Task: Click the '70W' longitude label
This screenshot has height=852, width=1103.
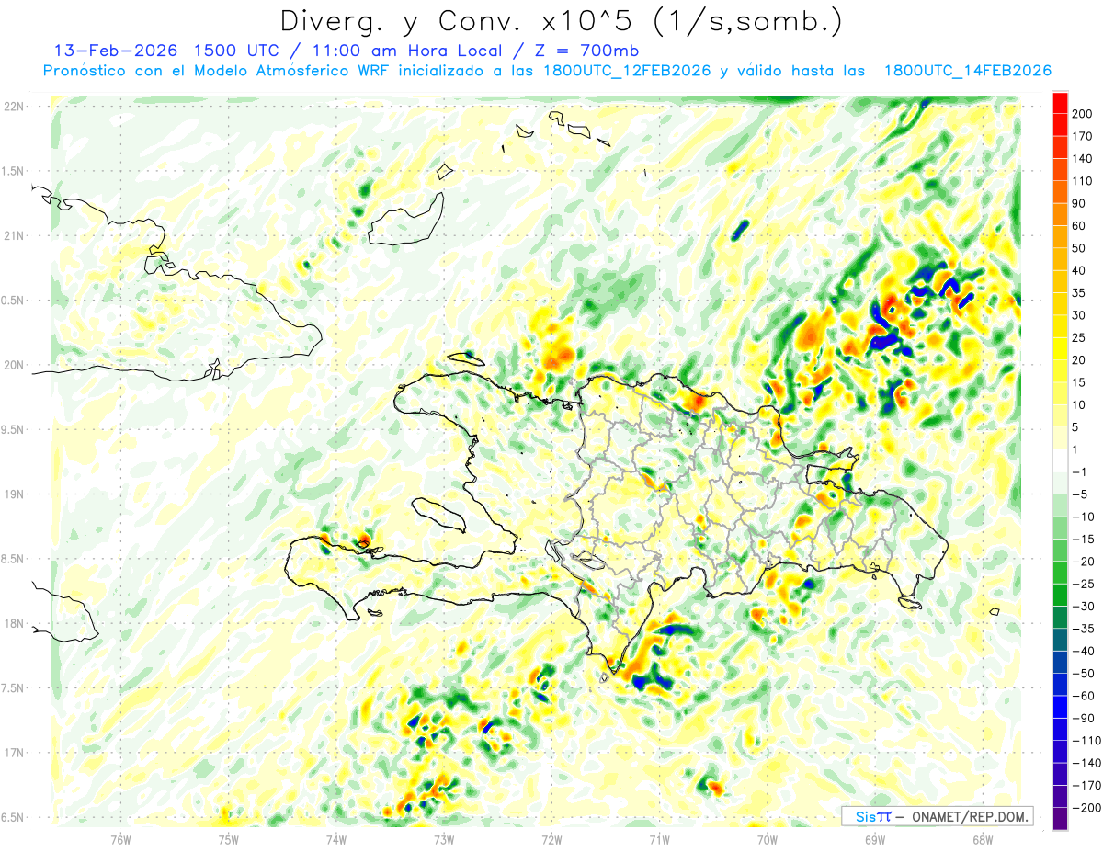Action: pos(768,838)
